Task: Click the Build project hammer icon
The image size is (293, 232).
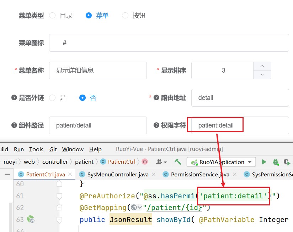Action: pos(178,162)
